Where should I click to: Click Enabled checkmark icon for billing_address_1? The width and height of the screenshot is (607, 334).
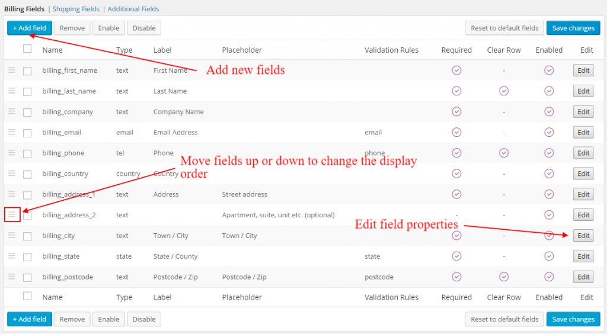tap(549, 194)
